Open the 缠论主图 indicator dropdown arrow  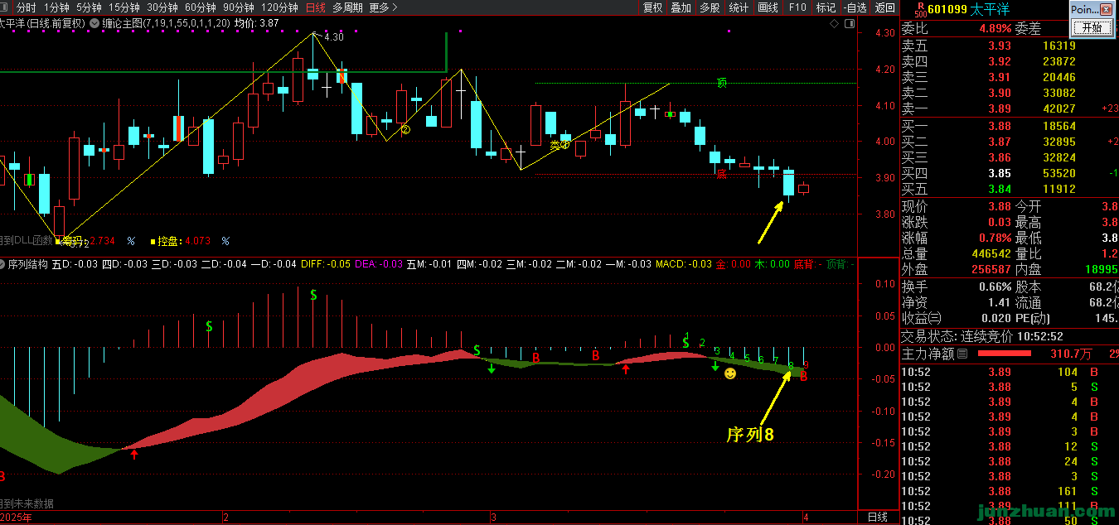click(x=94, y=24)
